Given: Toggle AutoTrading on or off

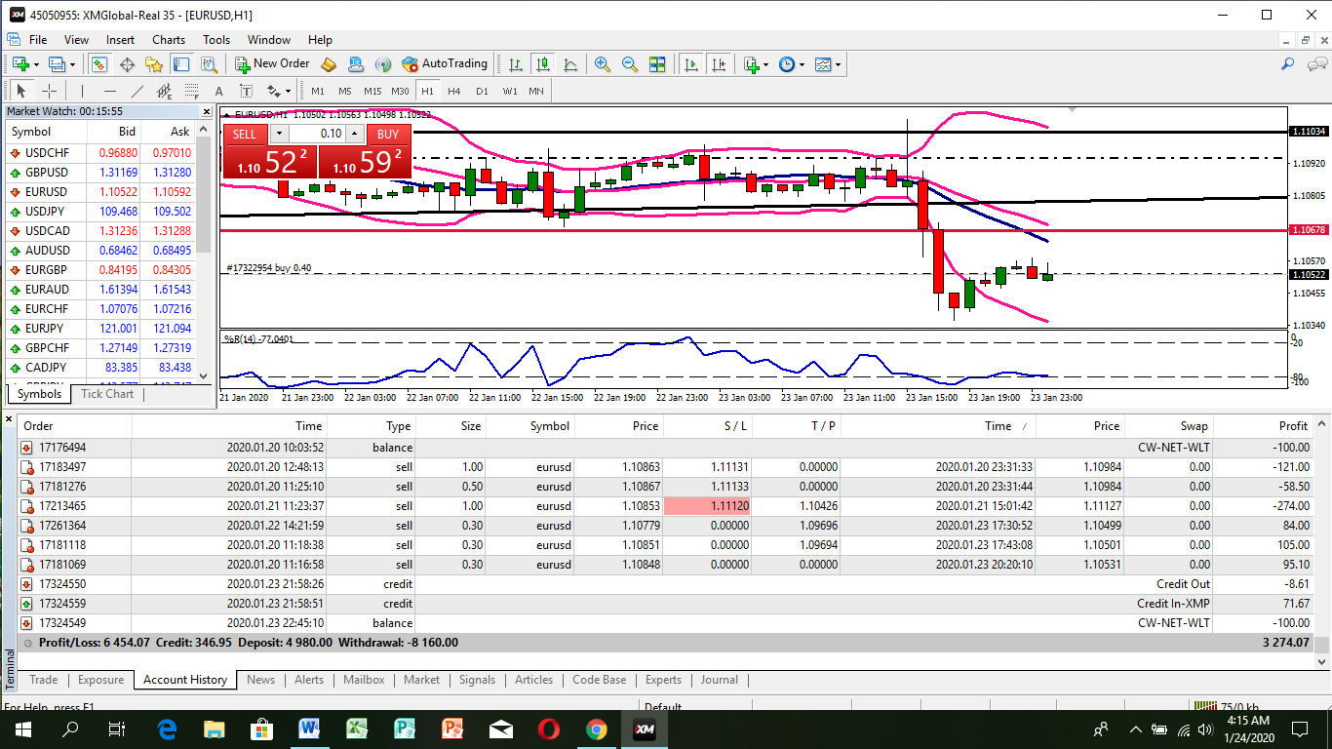Looking at the screenshot, I should point(445,64).
